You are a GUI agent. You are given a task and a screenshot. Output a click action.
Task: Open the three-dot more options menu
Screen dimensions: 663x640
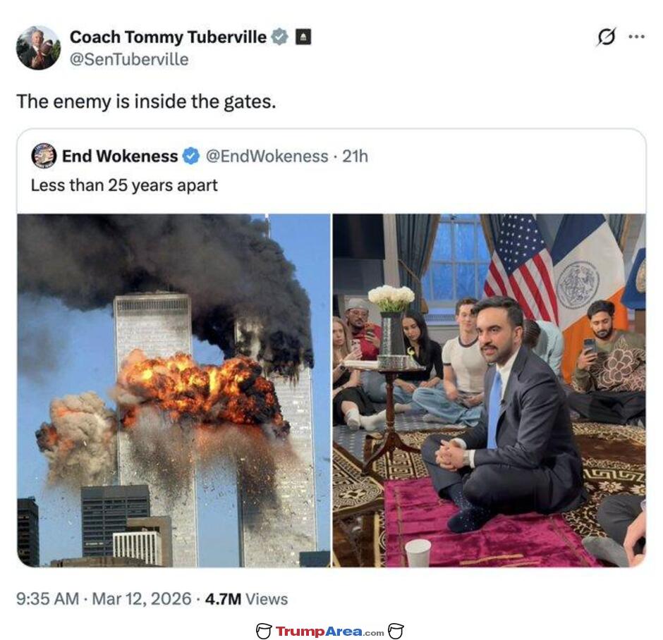pos(636,37)
